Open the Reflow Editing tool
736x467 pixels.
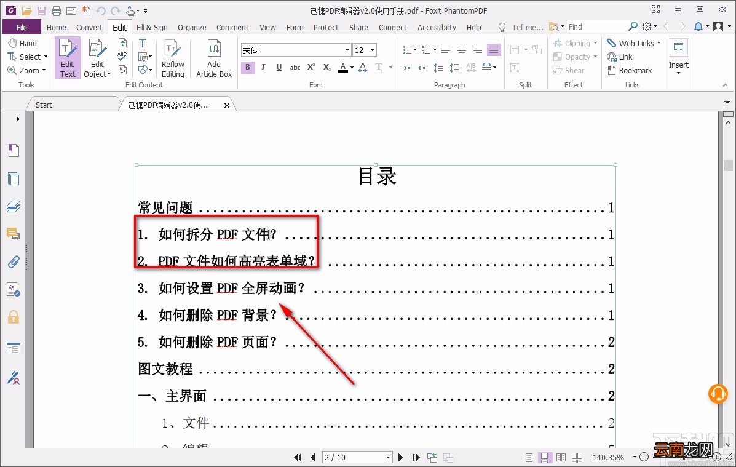173,58
